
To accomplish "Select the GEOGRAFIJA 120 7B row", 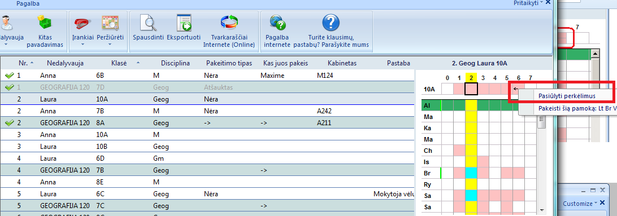I will pyautogui.click(x=208, y=170).
